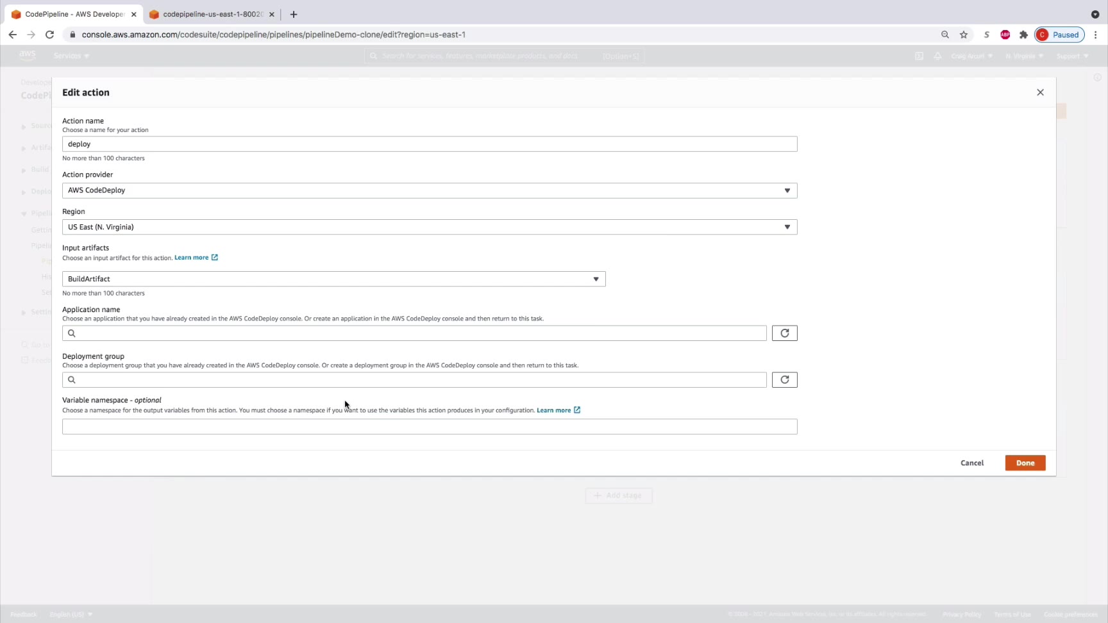Click the Feedback link in footer

pos(24,614)
